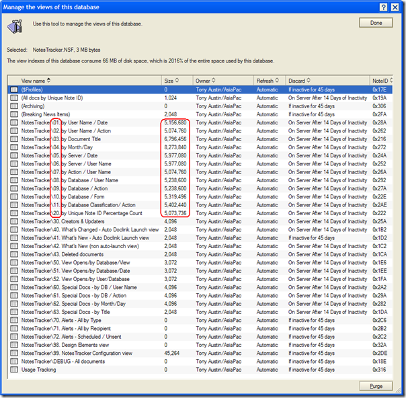This screenshot has width=406, height=398.
Task: Tick checkbox for 04. by Month/Day
Action: 14,147
